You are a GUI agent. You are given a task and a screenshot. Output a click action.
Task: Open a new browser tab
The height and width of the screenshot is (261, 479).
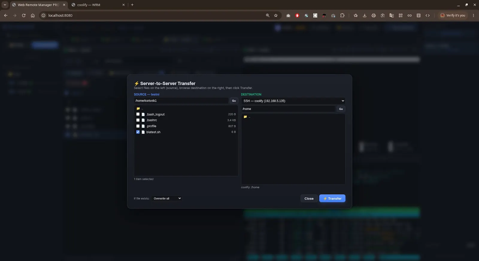click(132, 5)
